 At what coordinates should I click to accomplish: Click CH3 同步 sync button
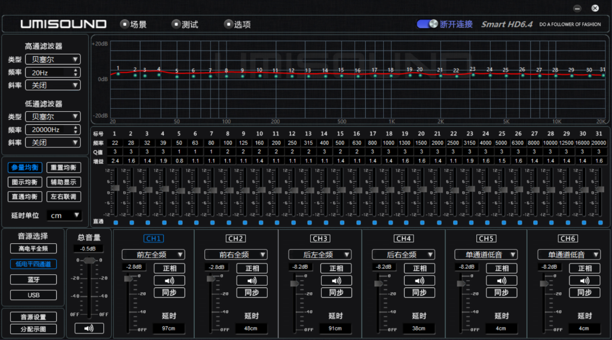[x=336, y=292]
